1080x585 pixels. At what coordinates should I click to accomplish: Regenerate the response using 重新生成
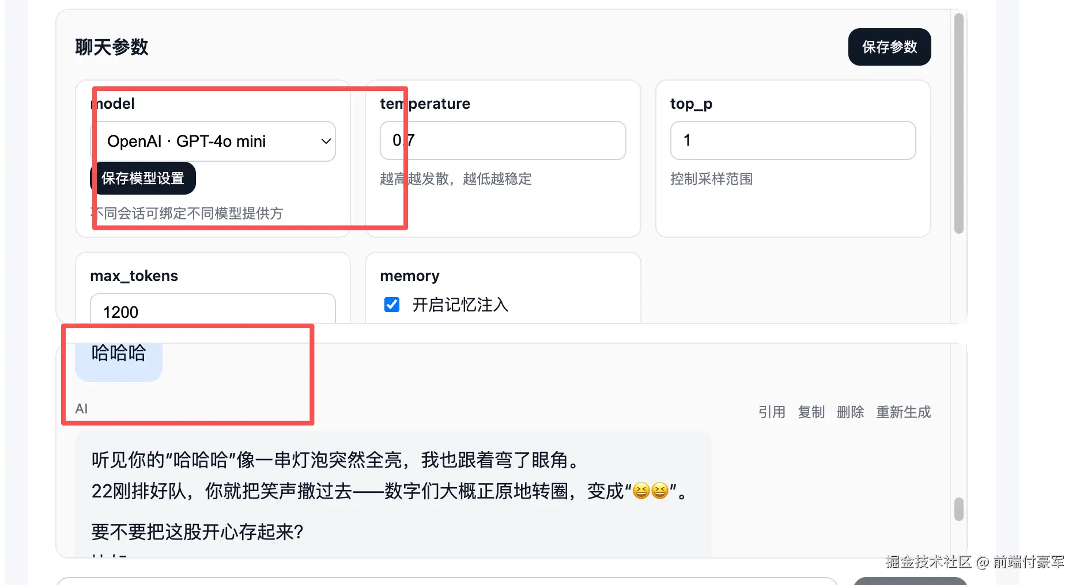pos(903,412)
